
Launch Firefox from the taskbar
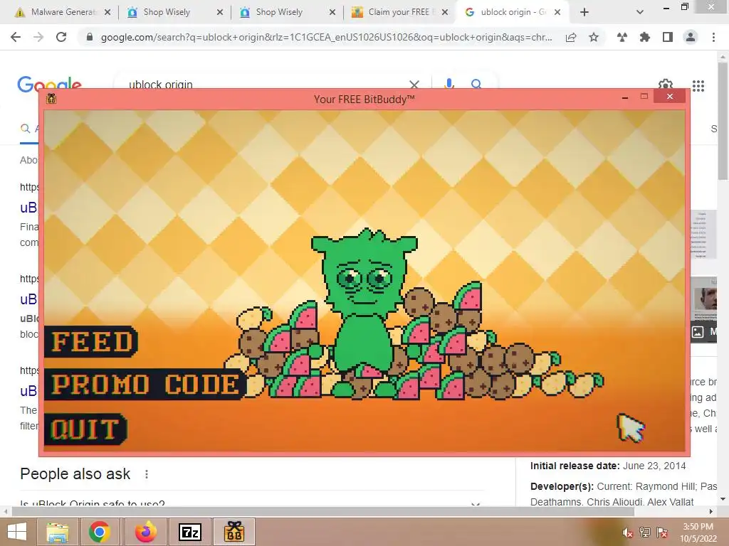tap(145, 532)
